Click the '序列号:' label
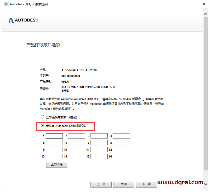The width and height of the screenshot is (210, 192). pos(45,76)
